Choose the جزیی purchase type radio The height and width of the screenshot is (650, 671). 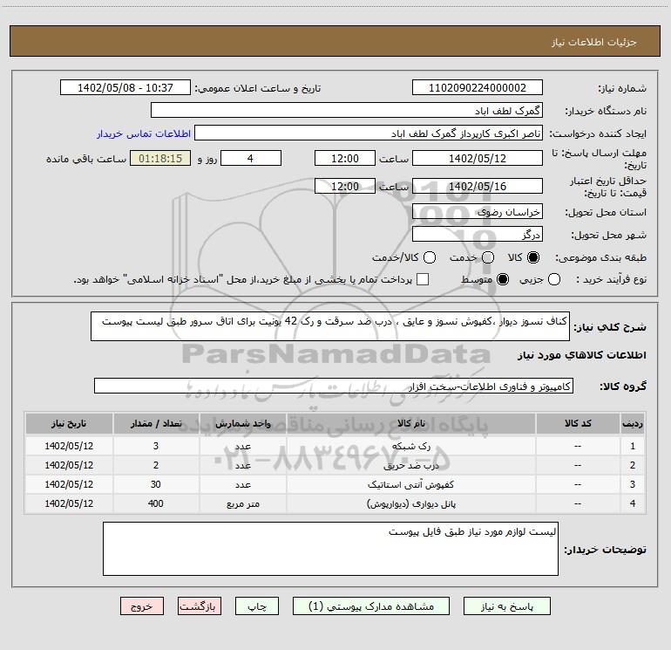[554, 279]
